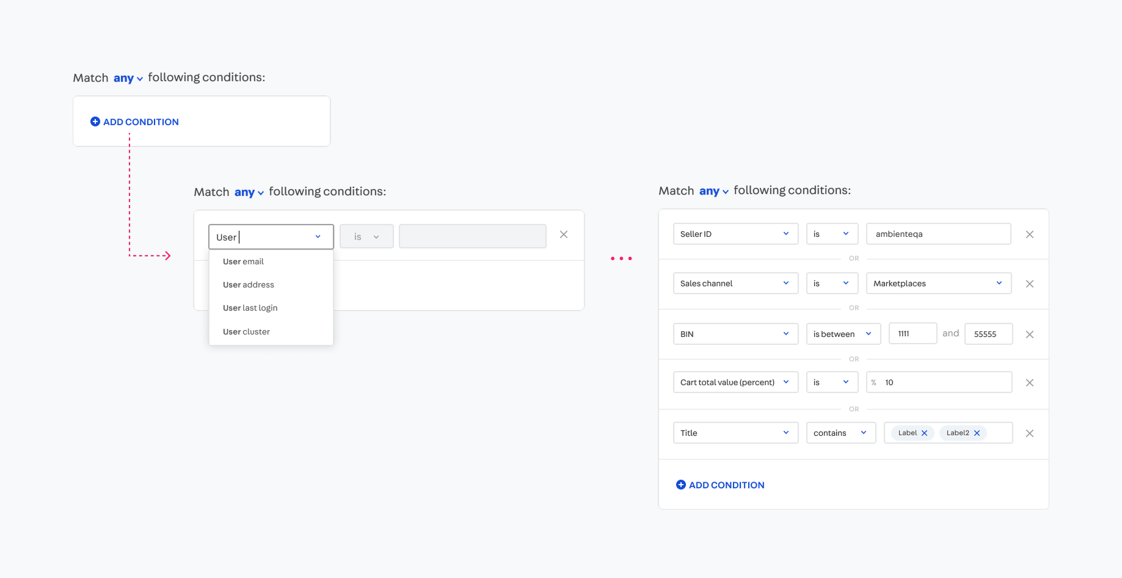Image resolution: width=1122 pixels, height=578 pixels.
Task: Expand the Marketplaces value dropdown
Action: pos(938,284)
